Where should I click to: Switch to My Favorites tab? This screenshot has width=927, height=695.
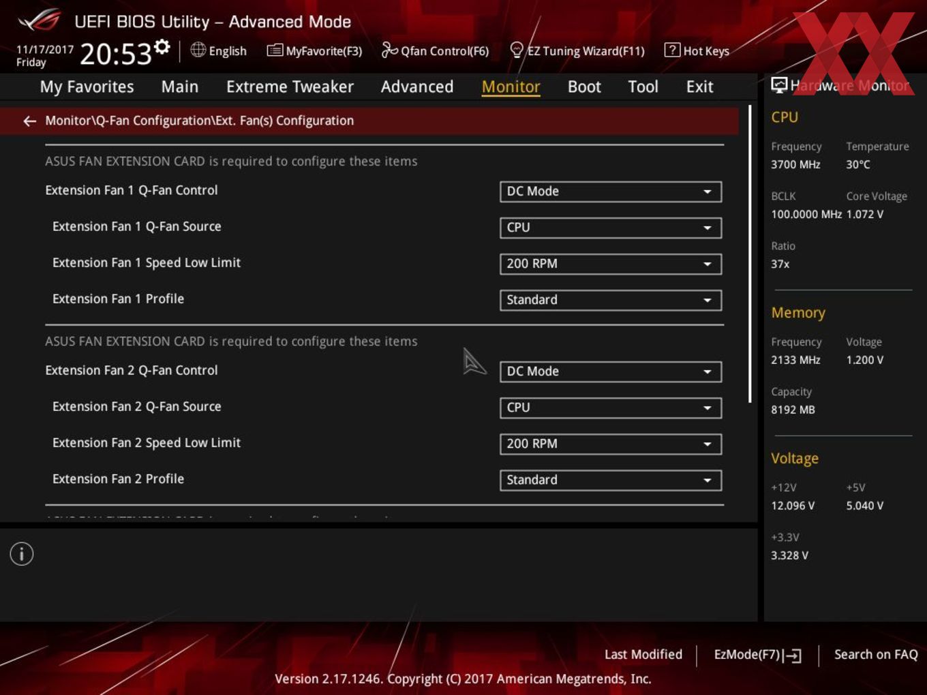pyautogui.click(x=87, y=87)
